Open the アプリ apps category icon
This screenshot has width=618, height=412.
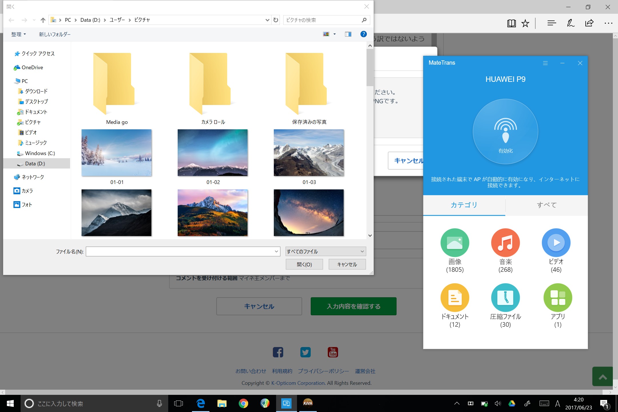click(558, 298)
